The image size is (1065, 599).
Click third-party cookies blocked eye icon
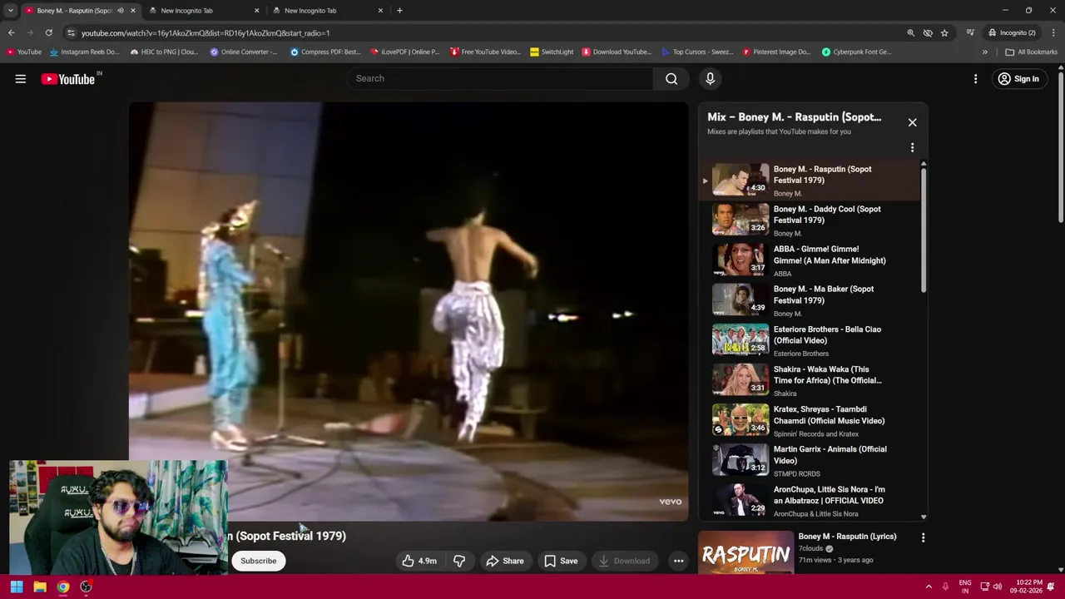coord(928,33)
